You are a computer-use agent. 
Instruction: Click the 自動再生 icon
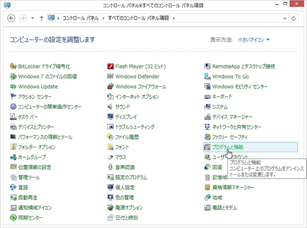[x=13, y=197]
